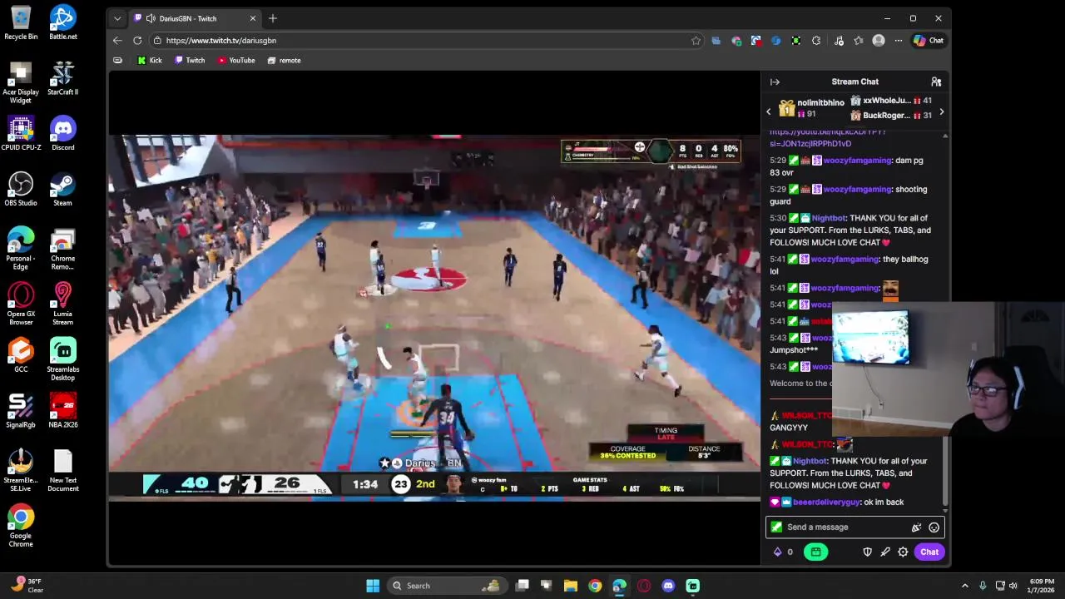This screenshot has width=1065, height=599.
Task: Open the YouTube bookmark
Action: click(x=236, y=60)
